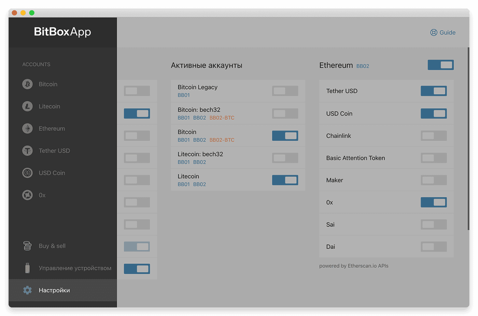Screen dimensions: 478x316
Task: Click the Ethereum diamond icon in sidebar
Action: click(x=27, y=128)
